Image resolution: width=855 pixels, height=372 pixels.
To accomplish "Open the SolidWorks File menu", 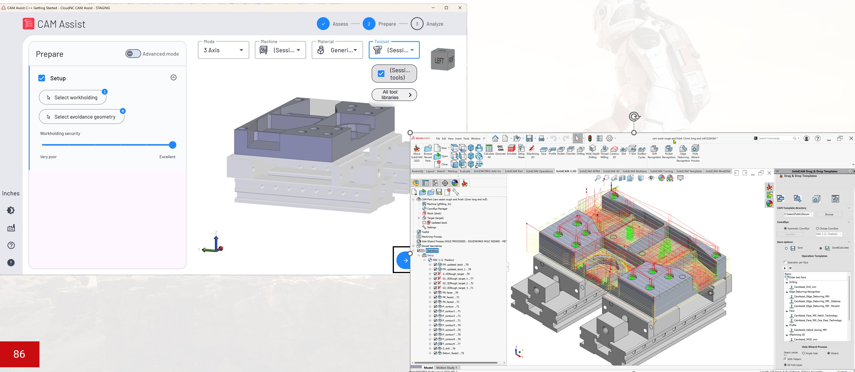I will click(438, 139).
